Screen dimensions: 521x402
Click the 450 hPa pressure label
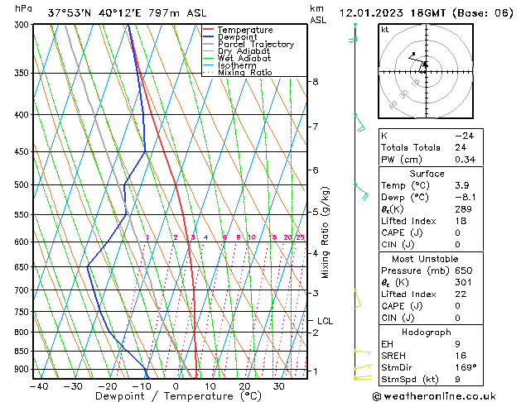point(23,151)
